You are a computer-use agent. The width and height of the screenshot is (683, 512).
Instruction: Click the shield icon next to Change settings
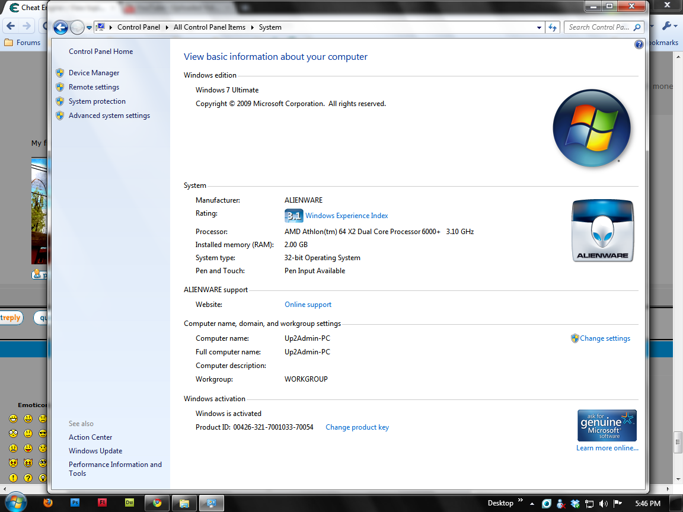pos(575,338)
